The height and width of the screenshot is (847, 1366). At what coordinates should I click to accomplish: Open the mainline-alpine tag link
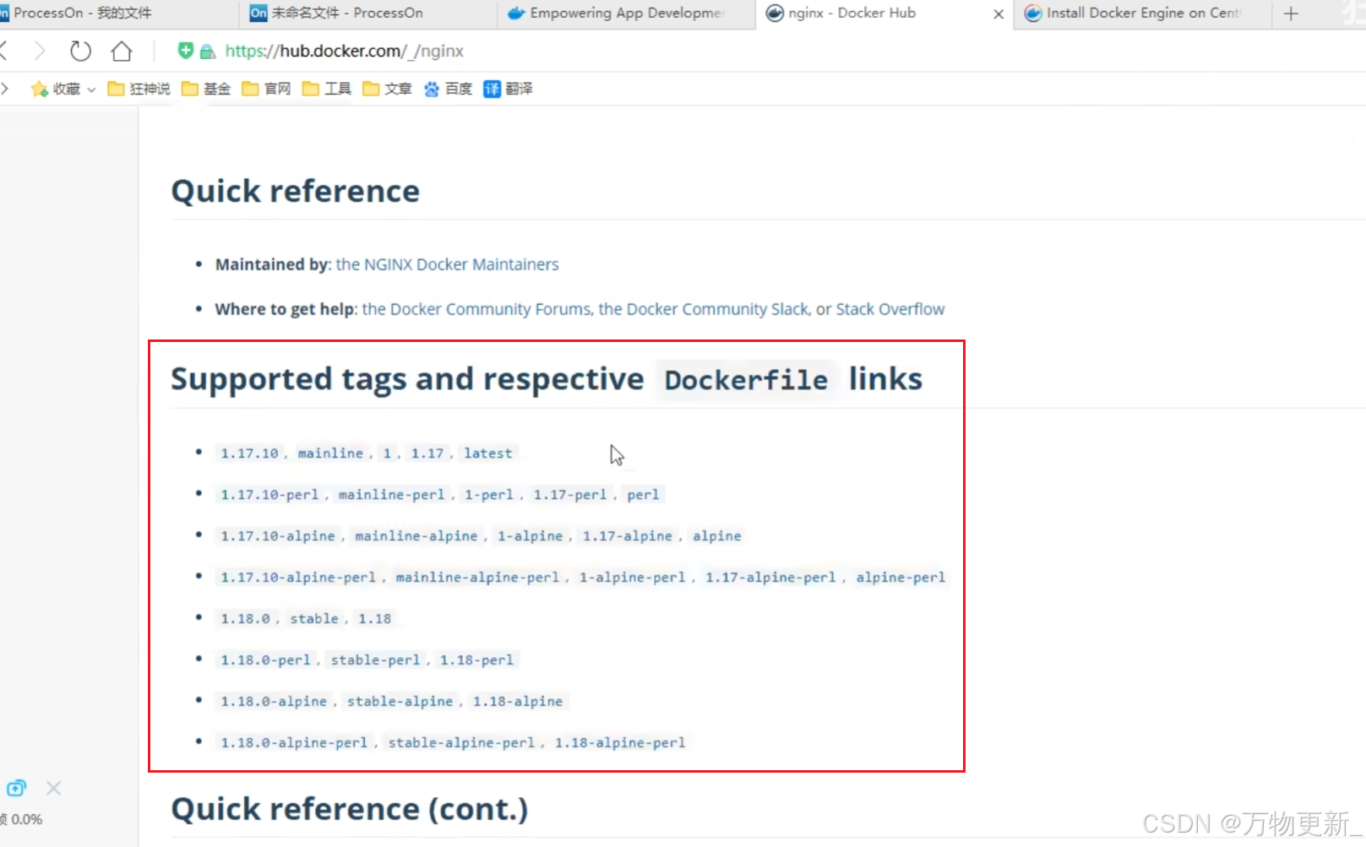(x=416, y=536)
